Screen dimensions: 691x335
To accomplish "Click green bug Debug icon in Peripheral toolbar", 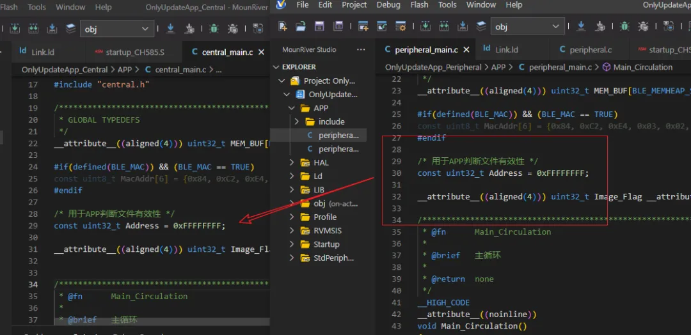I will point(624,26).
